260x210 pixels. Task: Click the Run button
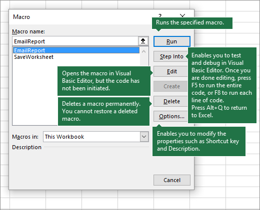(x=172, y=41)
